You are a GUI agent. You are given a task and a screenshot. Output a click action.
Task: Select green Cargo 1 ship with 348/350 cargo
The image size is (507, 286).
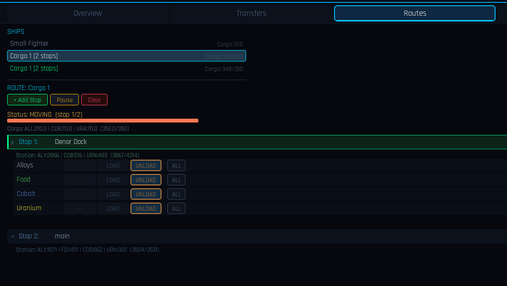click(127, 68)
